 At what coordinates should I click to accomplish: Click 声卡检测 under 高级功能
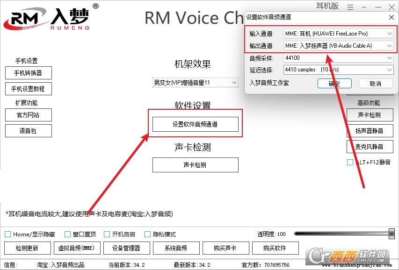pos(370,115)
